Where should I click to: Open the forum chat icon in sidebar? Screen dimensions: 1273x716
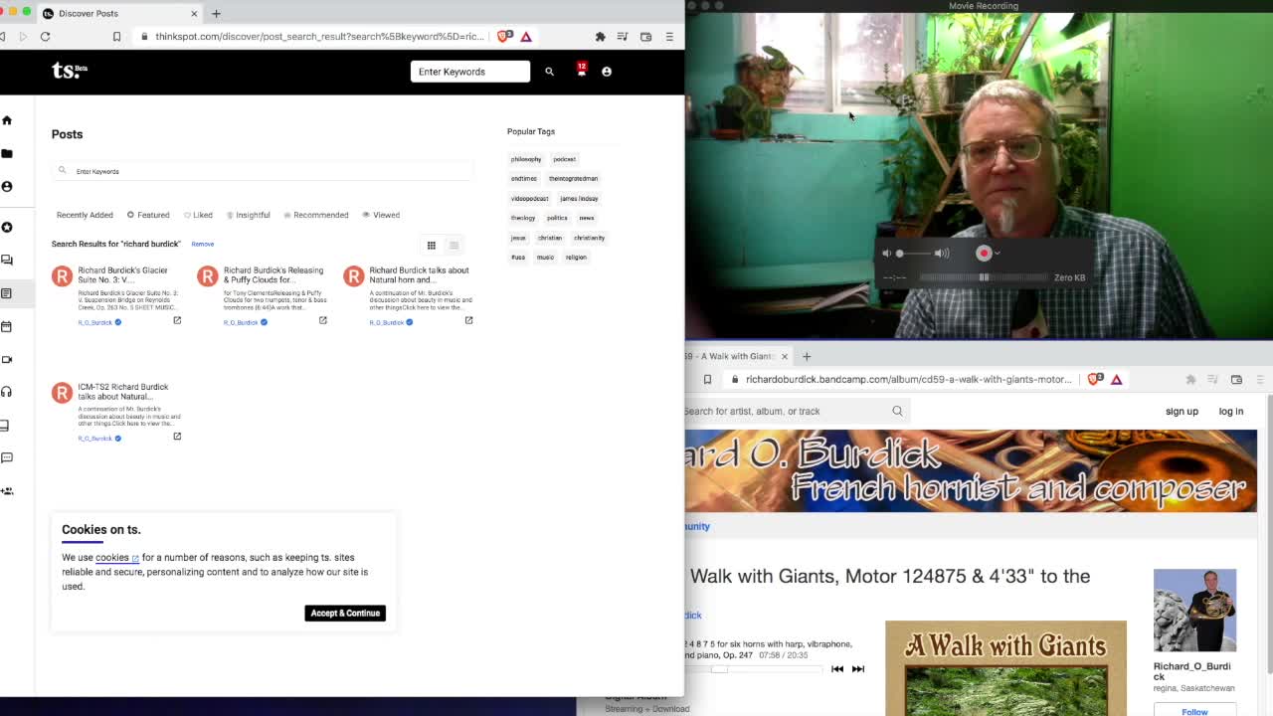point(7,260)
